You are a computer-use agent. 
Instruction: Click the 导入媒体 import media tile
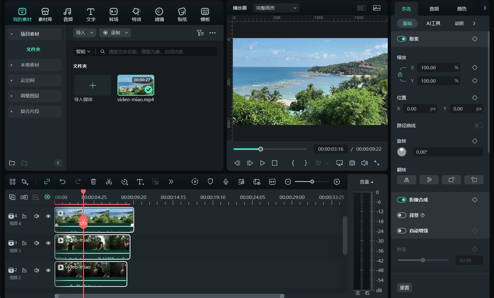(93, 85)
